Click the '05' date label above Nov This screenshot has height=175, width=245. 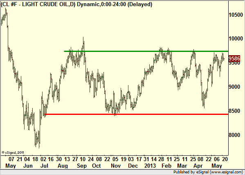click(x=115, y=159)
